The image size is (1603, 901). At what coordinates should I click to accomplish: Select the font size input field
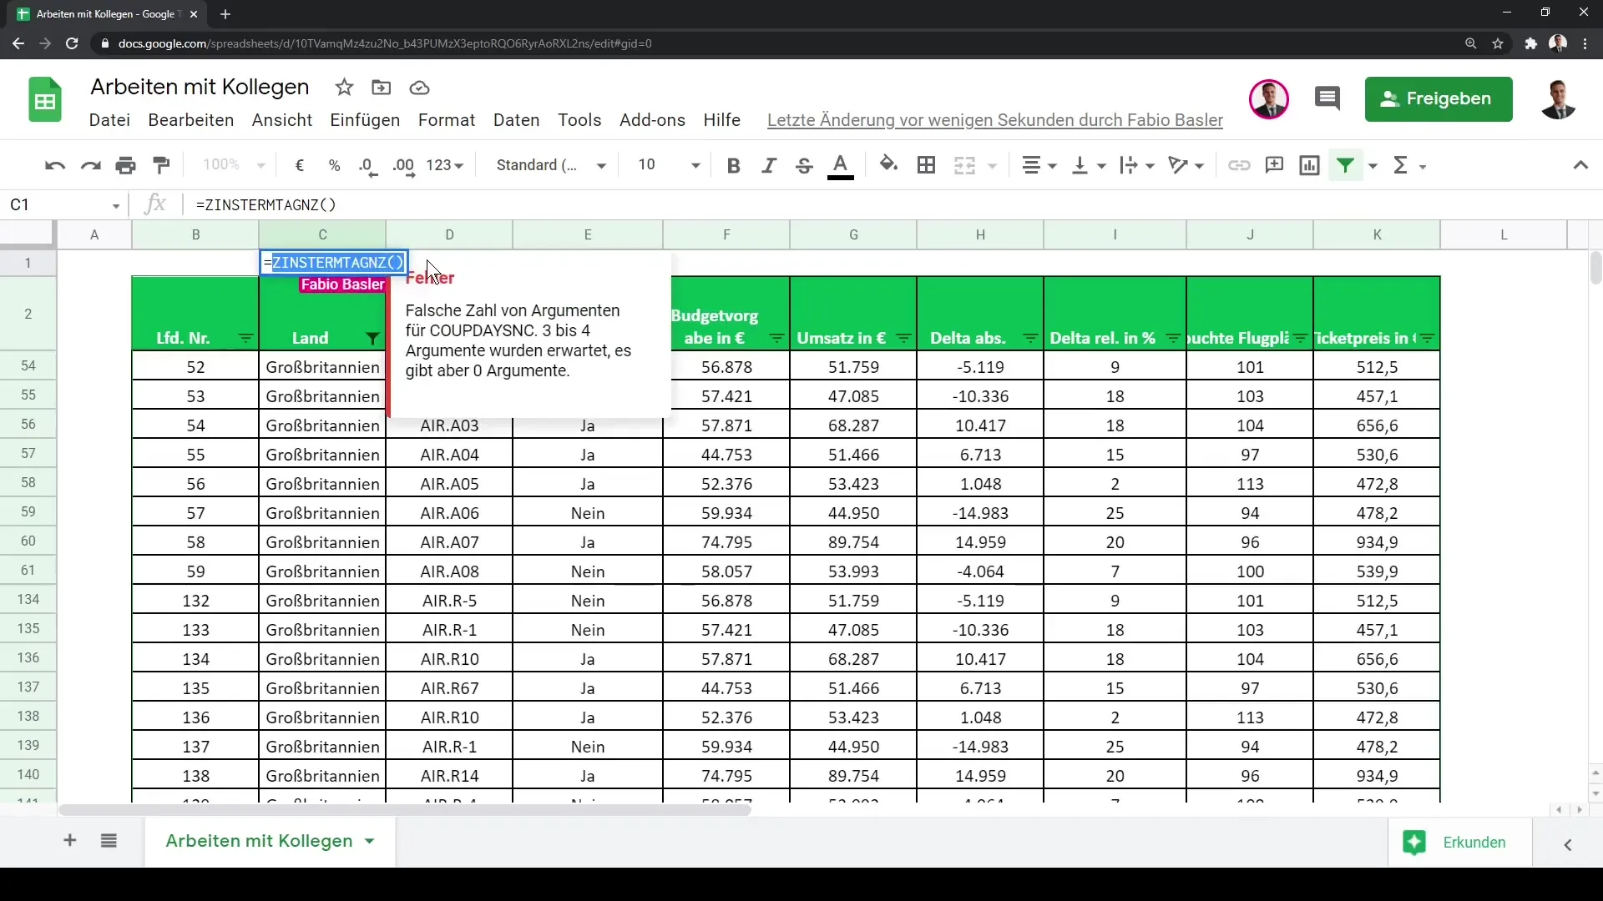(649, 165)
